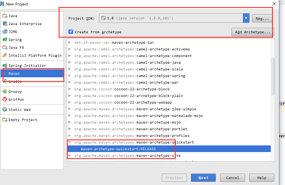Choose Empty Project type
This screenshot has height=185, width=285.
click(x=32, y=120)
